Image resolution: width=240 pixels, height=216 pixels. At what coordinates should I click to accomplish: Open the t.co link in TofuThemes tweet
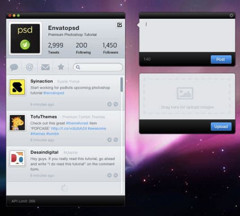tap(69, 128)
